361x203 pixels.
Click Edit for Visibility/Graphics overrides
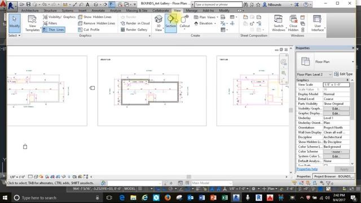click(x=336, y=108)
